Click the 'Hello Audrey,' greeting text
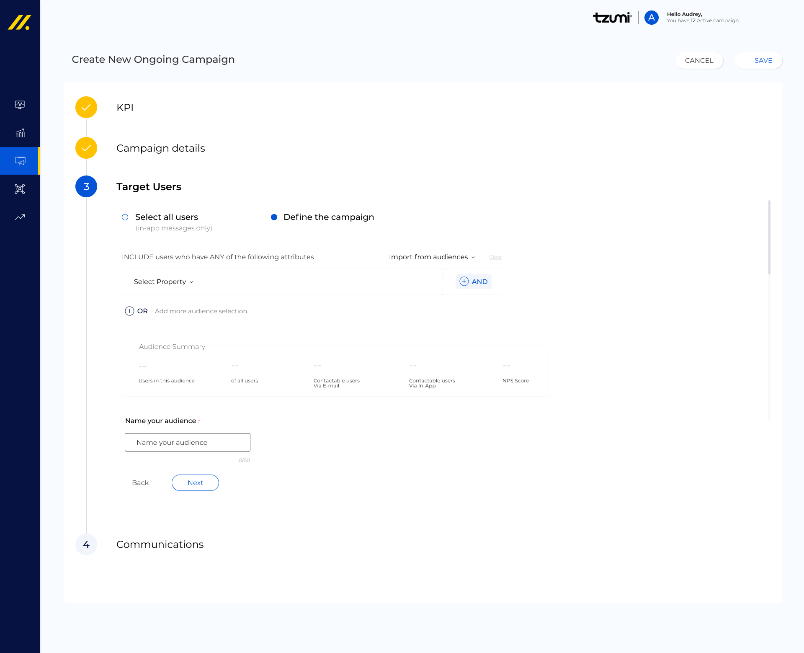Viewport: 804px width, 653px height. click(685, 14)
